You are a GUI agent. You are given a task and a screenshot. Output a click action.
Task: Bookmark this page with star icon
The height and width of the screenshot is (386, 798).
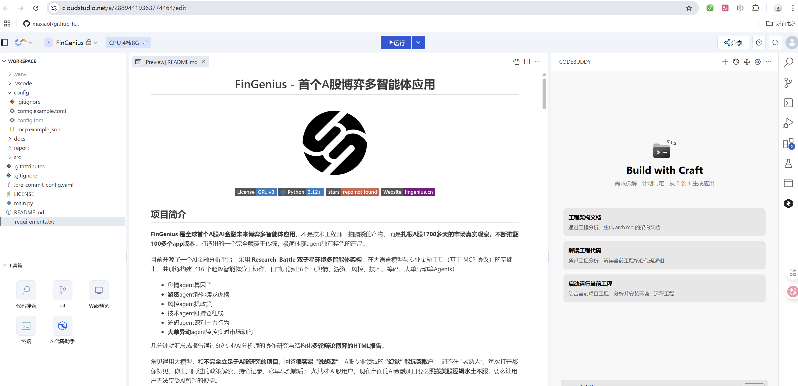coord(689,8)
